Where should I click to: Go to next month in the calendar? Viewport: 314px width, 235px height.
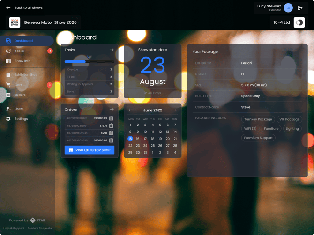tap(176, 110)
